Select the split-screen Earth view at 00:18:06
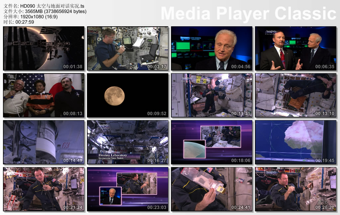 tap(212, 142)
